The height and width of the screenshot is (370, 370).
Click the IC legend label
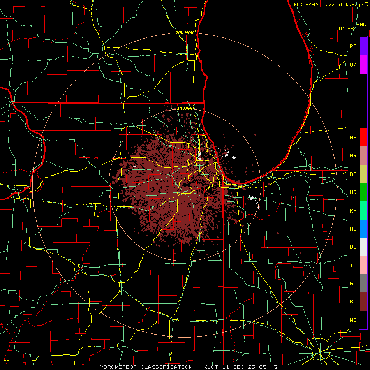click(x=353, y=266)
